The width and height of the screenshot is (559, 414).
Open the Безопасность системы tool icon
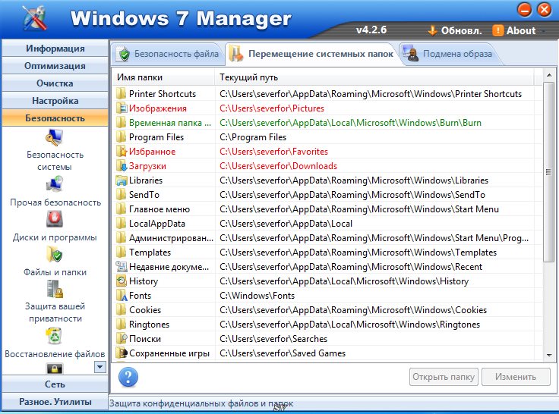(x=55, y=137)
